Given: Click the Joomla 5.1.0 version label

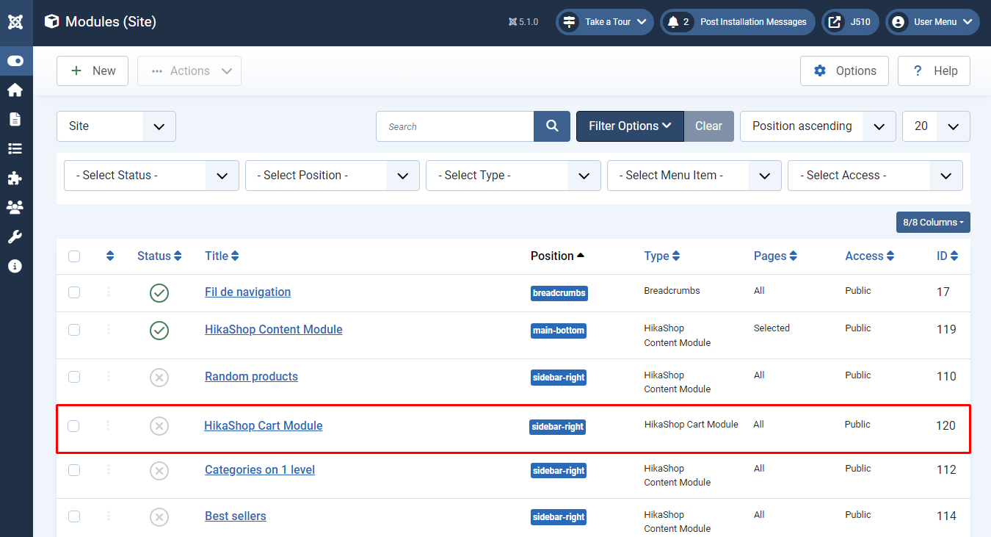Looking at the screenshot, I should (x=523, y=22).
